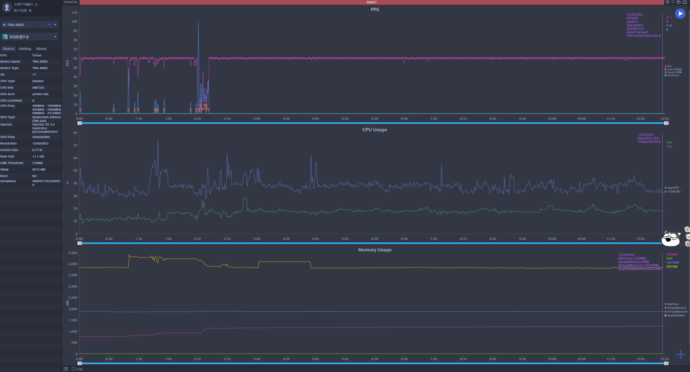690x372 pixels.
Task: Open the TNA-AN00 device dropdown arrow
Action: click(x=55, y=25)
